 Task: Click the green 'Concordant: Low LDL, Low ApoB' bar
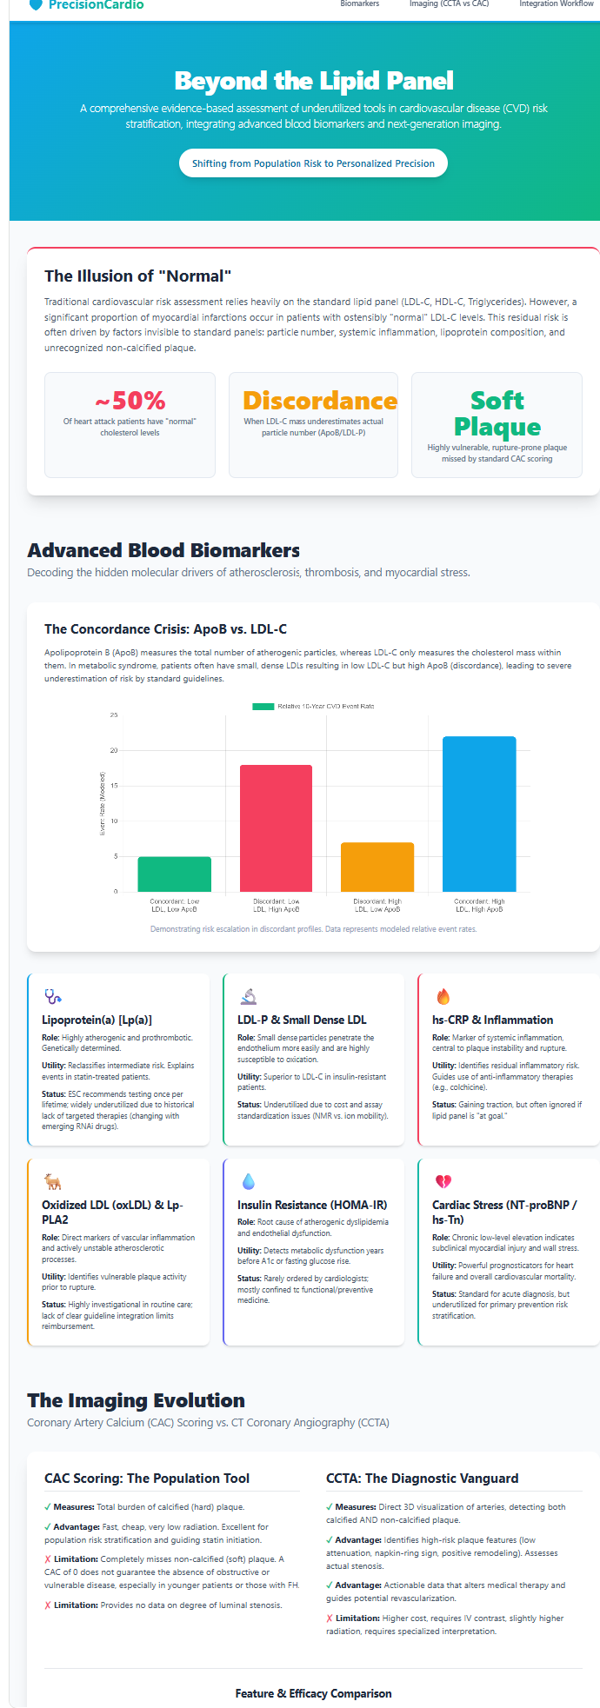(x=174, y=874)
